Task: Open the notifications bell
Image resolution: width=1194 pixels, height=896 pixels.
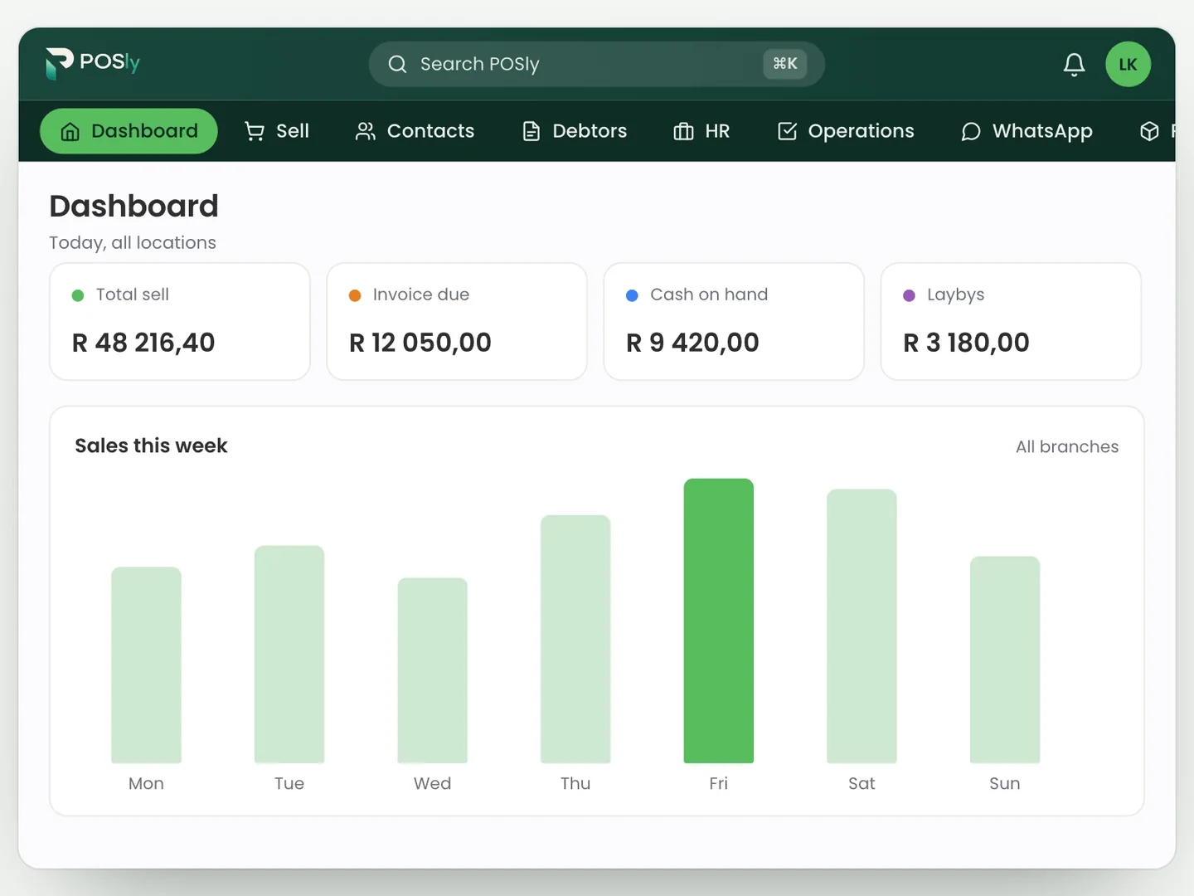Action: pyautogui.click(x=1074, y=64)
